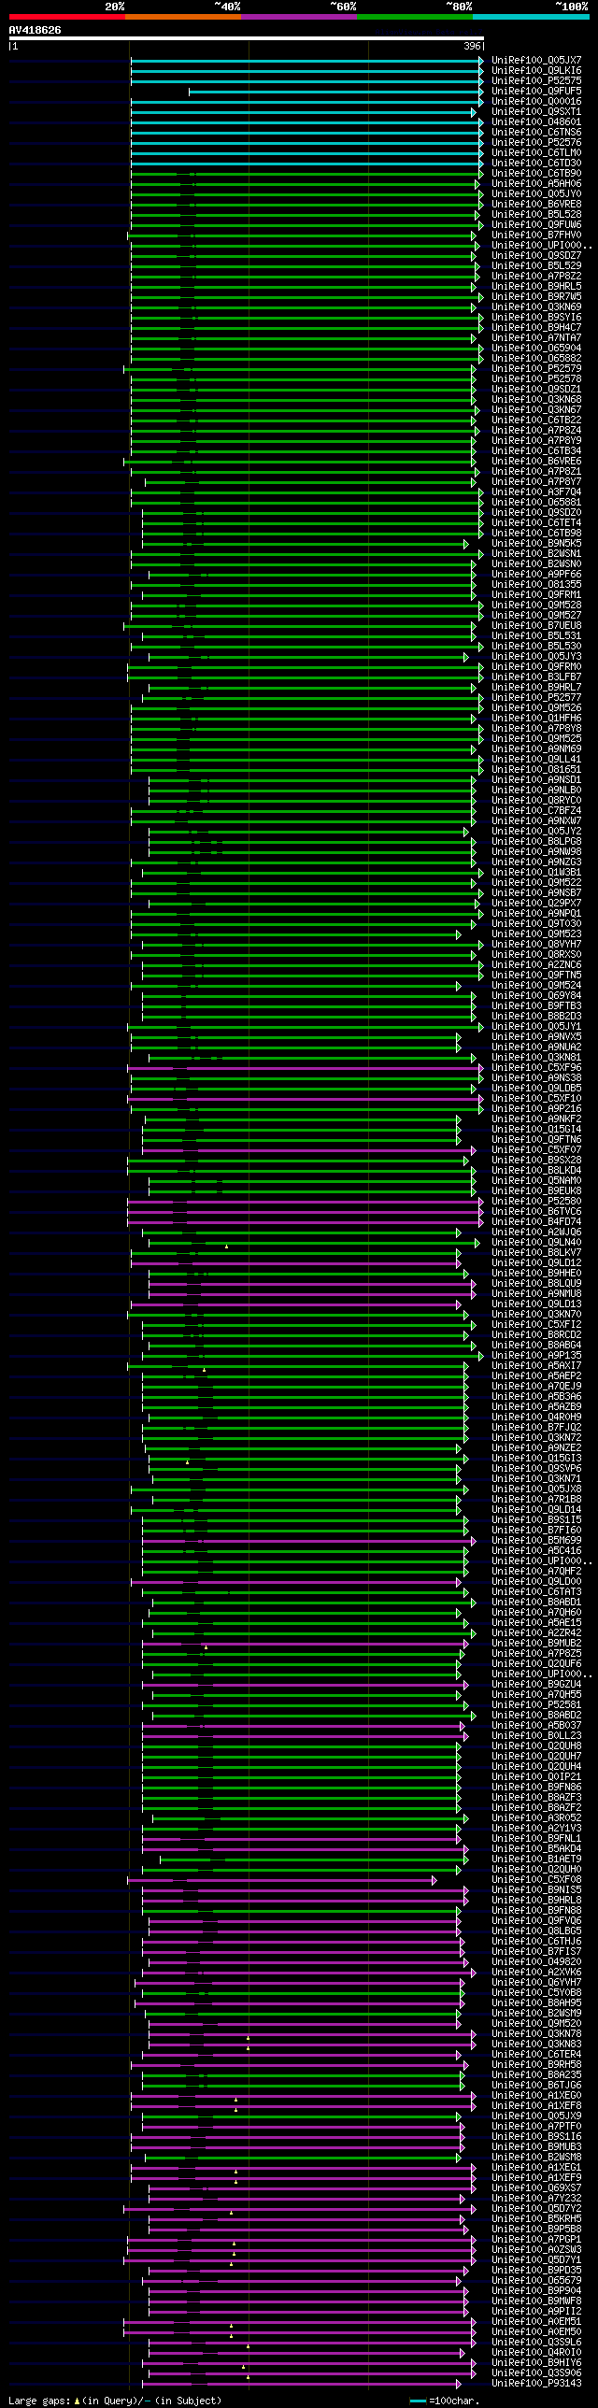Select hit label UniRef100_B9HRL5
This screenshot has height=2408, width=598.
click(x=536, y=287)
